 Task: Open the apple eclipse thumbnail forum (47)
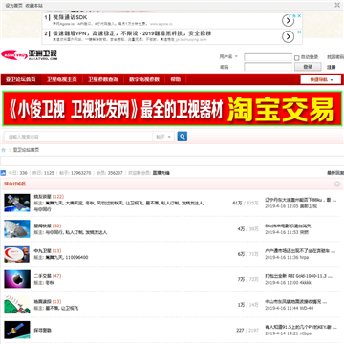17,279
